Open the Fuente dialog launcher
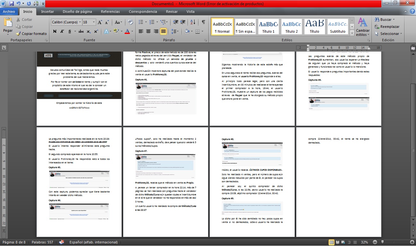Image resolution: width=416 pixels, height=246 pixels. coord(132,40)
